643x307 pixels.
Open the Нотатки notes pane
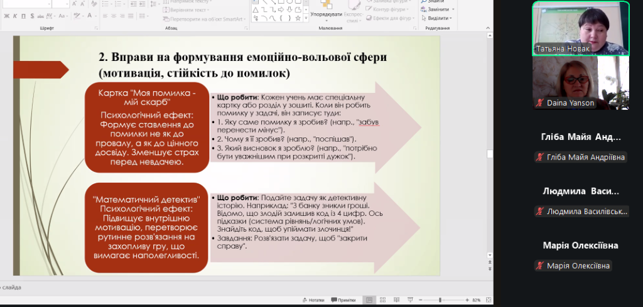pyautogui.click(x=316, y=300)
